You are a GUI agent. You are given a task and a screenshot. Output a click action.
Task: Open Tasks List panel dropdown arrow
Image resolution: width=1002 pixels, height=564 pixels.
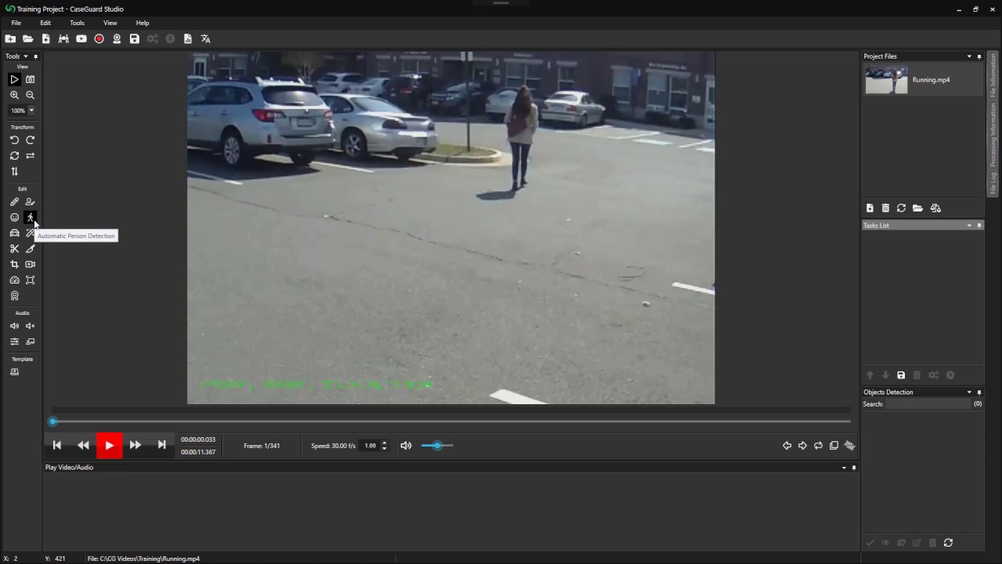(x=969, y=226)
